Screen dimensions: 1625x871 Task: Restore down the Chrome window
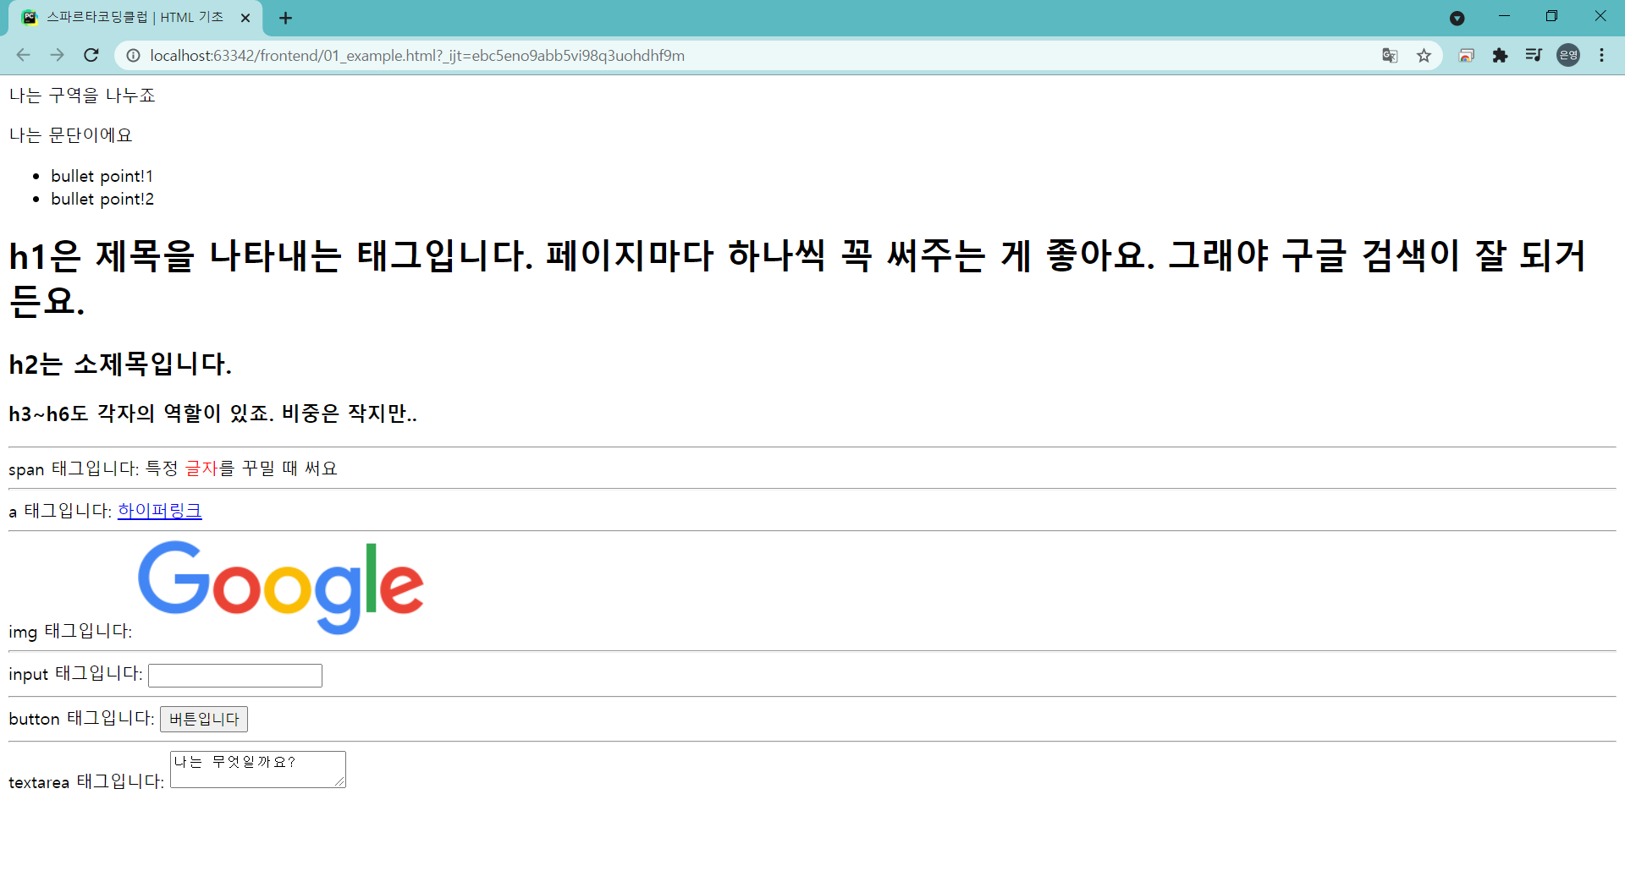click(x=1551, y=16)
